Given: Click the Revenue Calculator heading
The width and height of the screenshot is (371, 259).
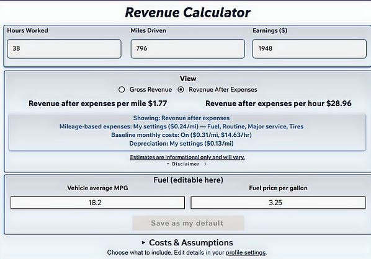Looking at the screenshot, I should coord(187,12).
